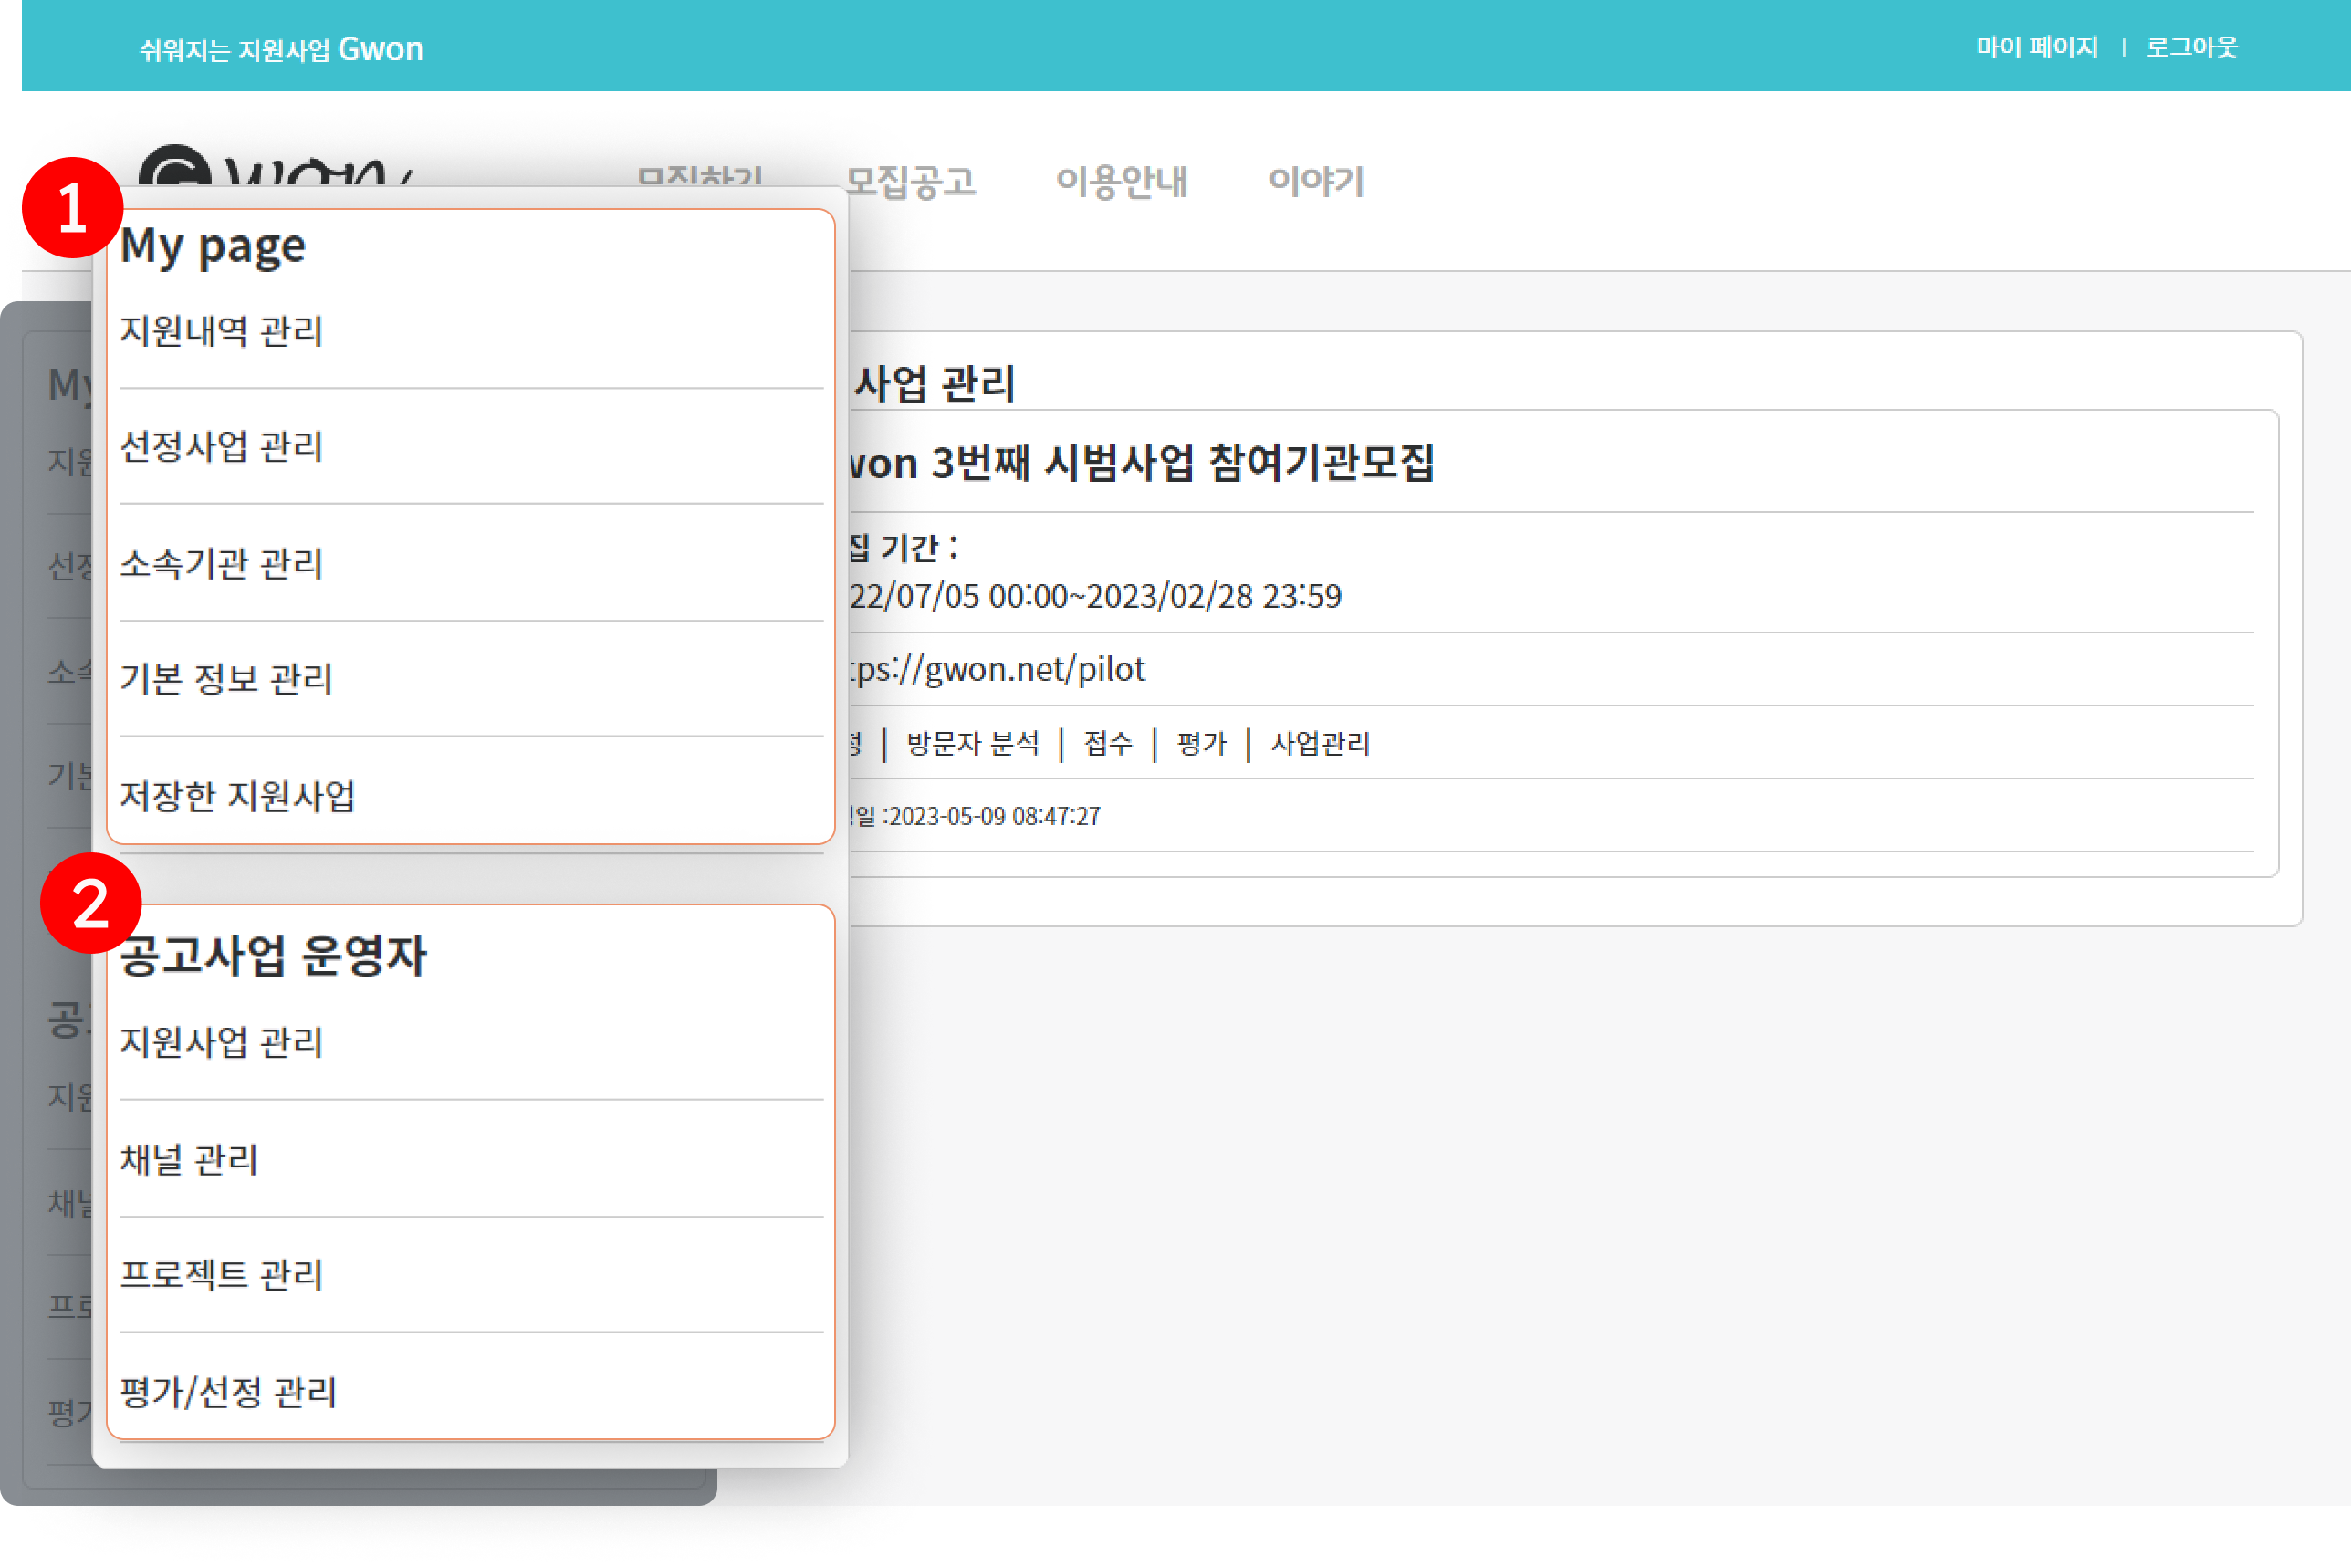The image size is (2351, 1568).
Task: Click the Gwon logo icon
Action: (x=176, y=168)
